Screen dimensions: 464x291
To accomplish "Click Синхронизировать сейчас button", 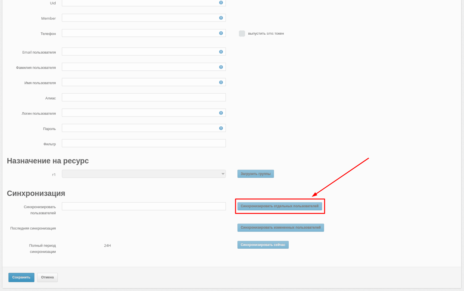I will click(263, 245).
